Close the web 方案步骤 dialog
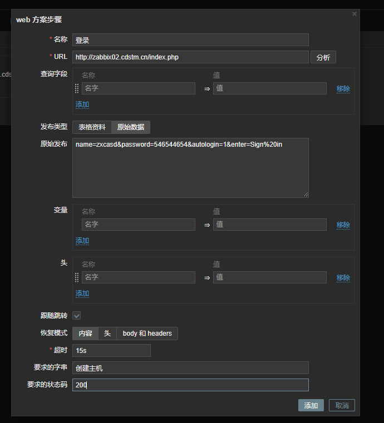This screenshot has height=423, width=384. point(355,14)
